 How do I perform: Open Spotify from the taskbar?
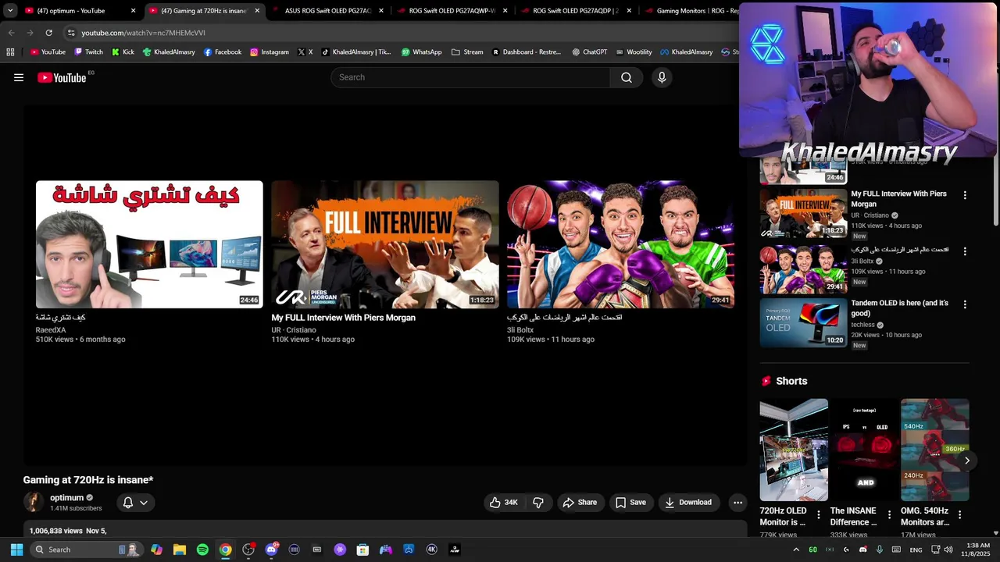(x=202, y=550)
